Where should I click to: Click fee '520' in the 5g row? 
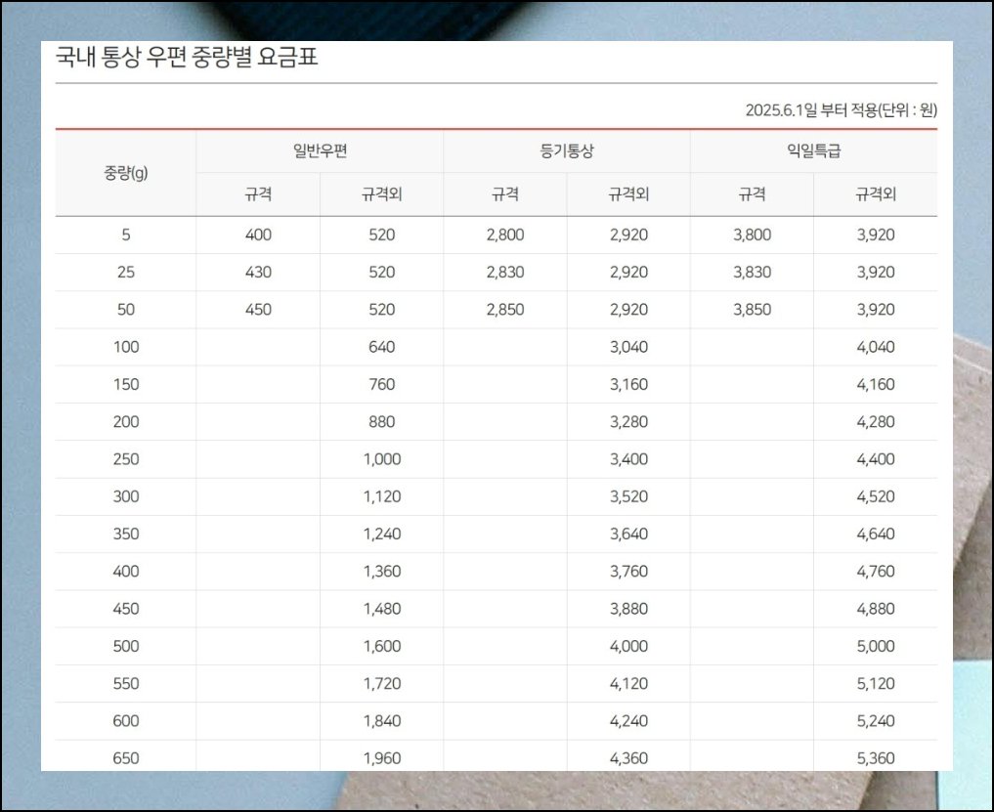tap(381, 235)
